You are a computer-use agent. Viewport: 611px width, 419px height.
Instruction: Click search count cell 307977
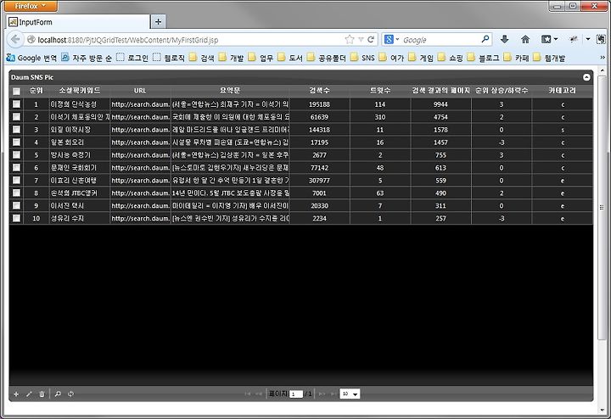pyautogui.click(x=320, y=181)
